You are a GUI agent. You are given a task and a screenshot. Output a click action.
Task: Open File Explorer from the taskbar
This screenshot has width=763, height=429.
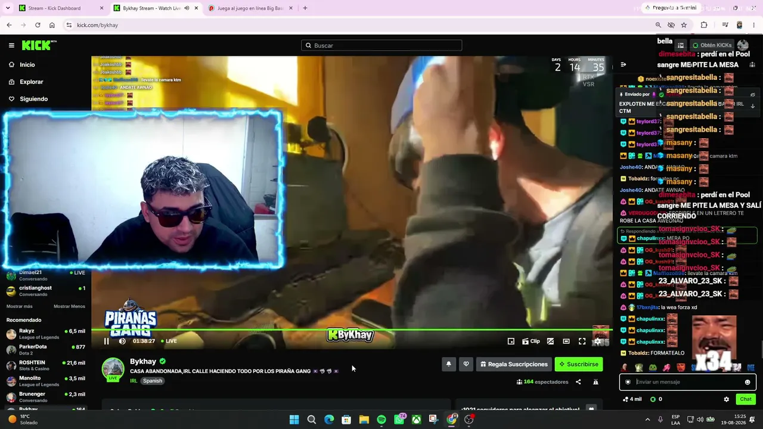[364, 419]
